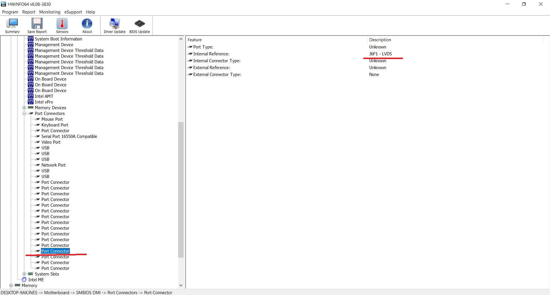The width and height of the screenshot is (550, 295).
Task: Select Intel AMT tree item
Action: click(44, 96)
